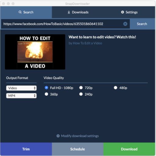Click the magnifier icon in Search tab
The width and height of the screenshot is (156, 156).
20,12
